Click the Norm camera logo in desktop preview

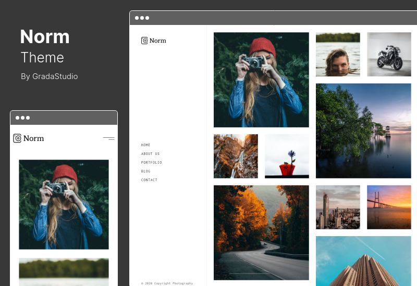[144, 41]
